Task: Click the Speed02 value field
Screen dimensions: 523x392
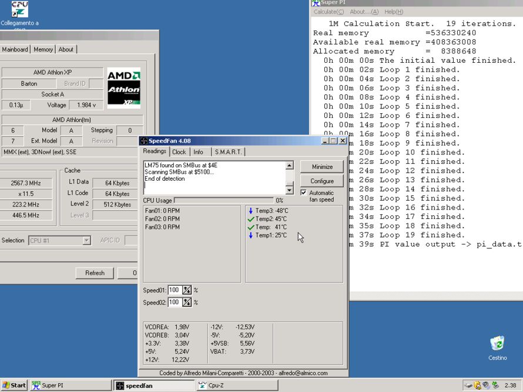Action: pyautogui.click(x=175, y=302)
